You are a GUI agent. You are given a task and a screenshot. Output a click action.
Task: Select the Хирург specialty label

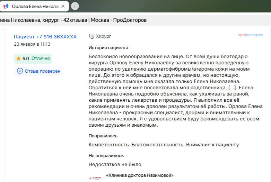pos(104,36)
